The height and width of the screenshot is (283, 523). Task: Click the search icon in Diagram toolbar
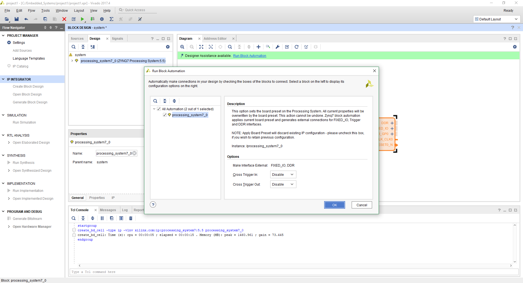230,47
